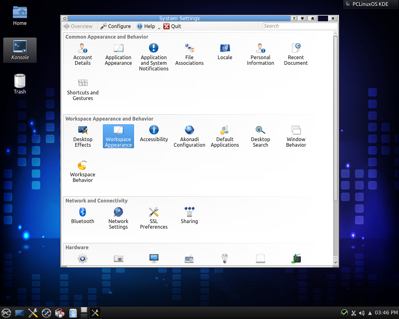The width and height of the screenshot is (399, 319).
Task: Click the PCLinuxOS KDE desktop widget
Action: click(371, 4)
